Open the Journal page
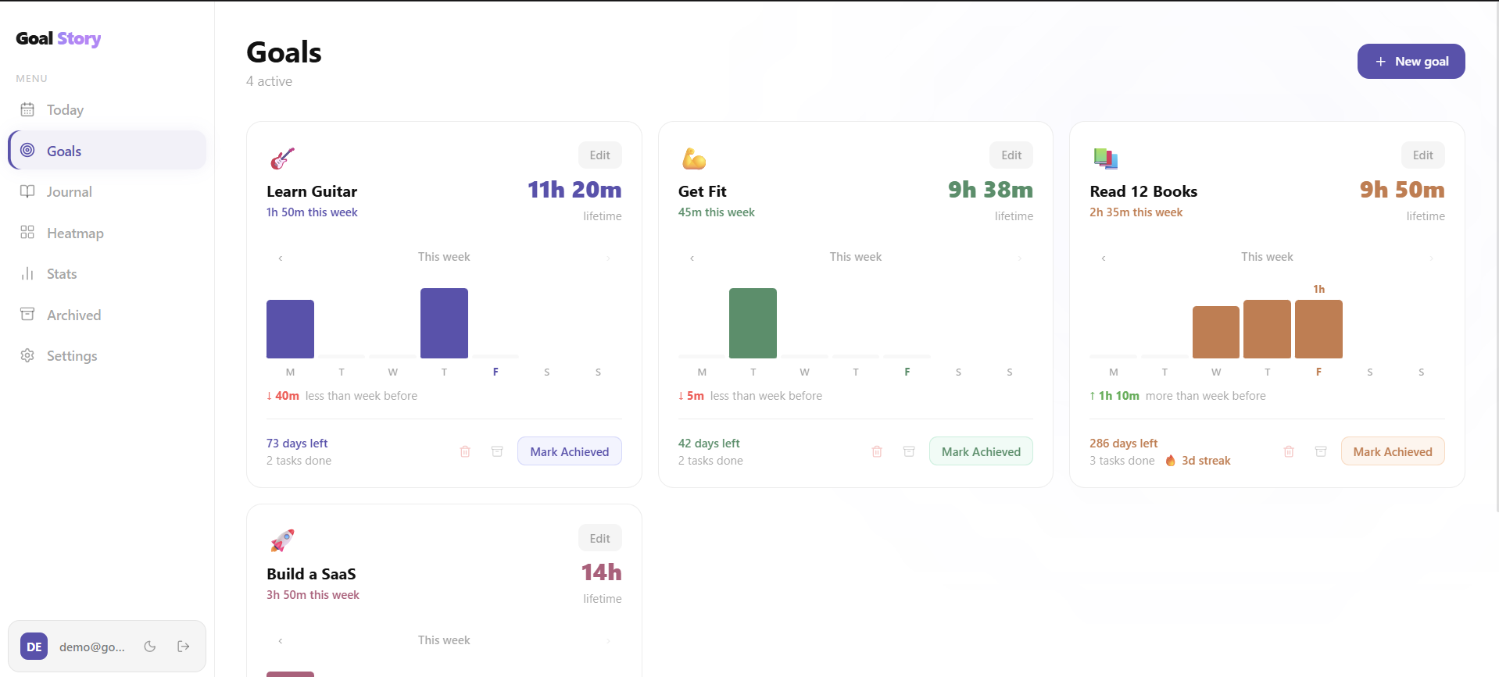Image resolution: width=1499 pixels, height=677 pixels. tap(107, 192)
